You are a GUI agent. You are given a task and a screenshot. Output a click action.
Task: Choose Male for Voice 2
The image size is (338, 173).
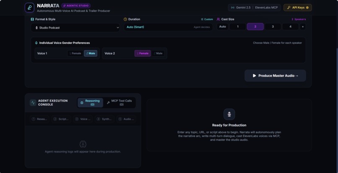pyautogui.click(x=158, y=53)
